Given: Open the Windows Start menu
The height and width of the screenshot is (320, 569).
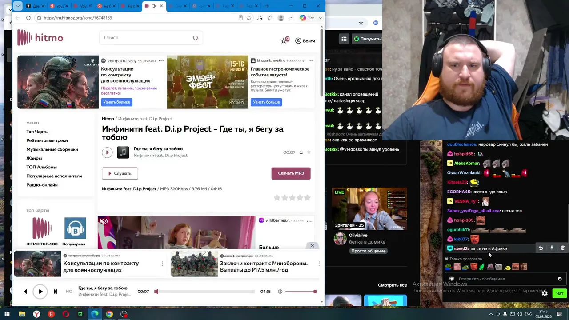Looking at the screenshot, I should (x=7, y=314).
